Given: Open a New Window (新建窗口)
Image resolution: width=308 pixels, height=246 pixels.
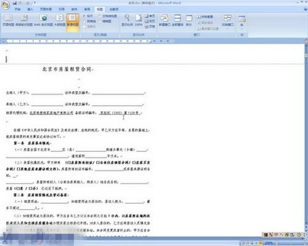Looking at the screenshot, I should click(x=164, y=20).
